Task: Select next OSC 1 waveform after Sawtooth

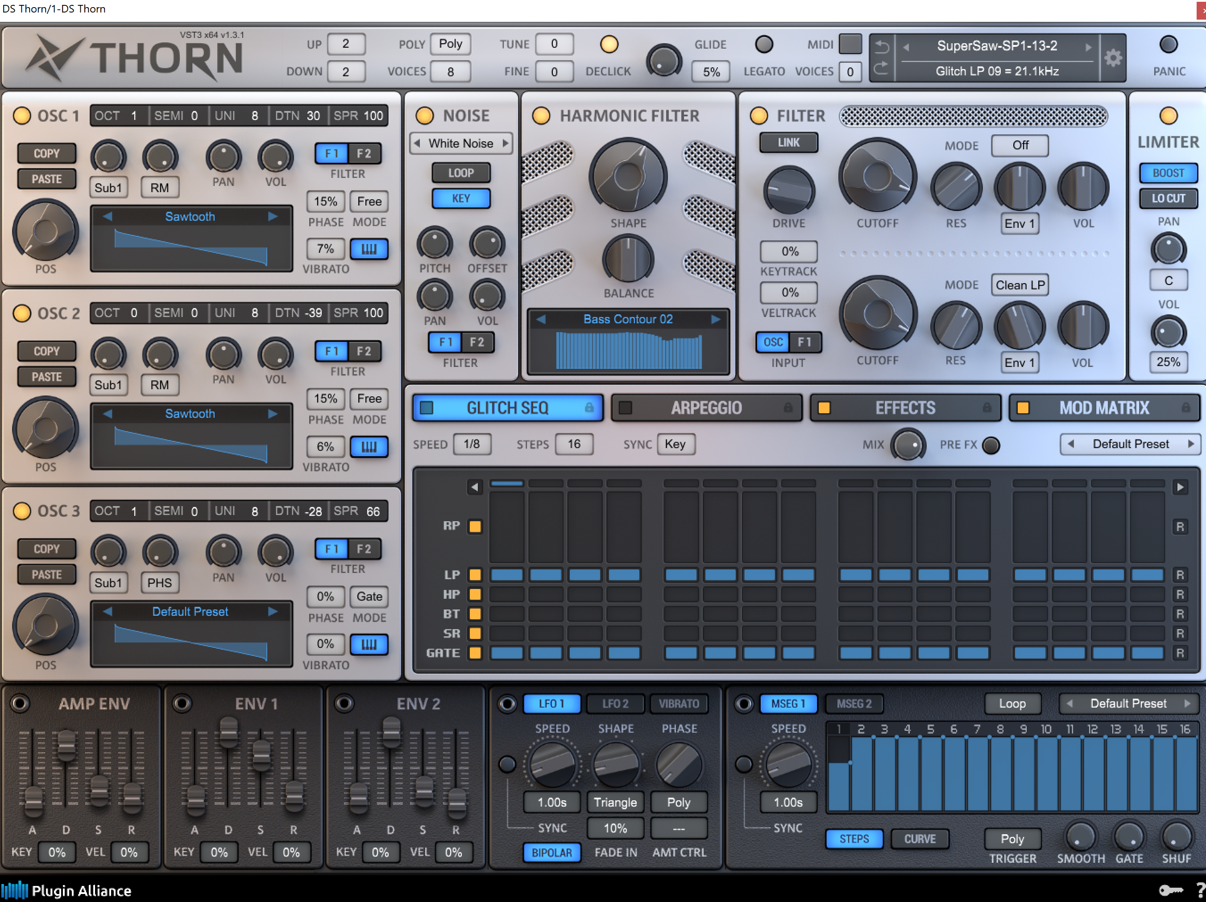Action: point(273,216)
